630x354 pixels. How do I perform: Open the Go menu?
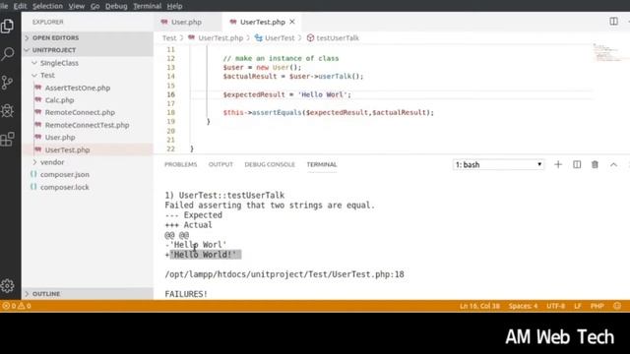(x=94, y=6)
